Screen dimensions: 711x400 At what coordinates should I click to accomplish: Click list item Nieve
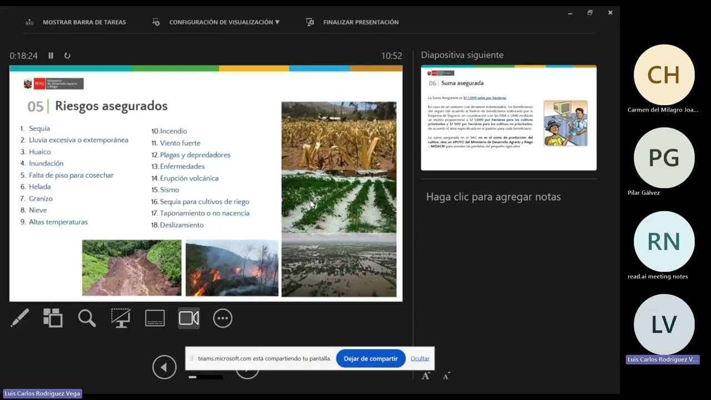click(x=38, y=210)
